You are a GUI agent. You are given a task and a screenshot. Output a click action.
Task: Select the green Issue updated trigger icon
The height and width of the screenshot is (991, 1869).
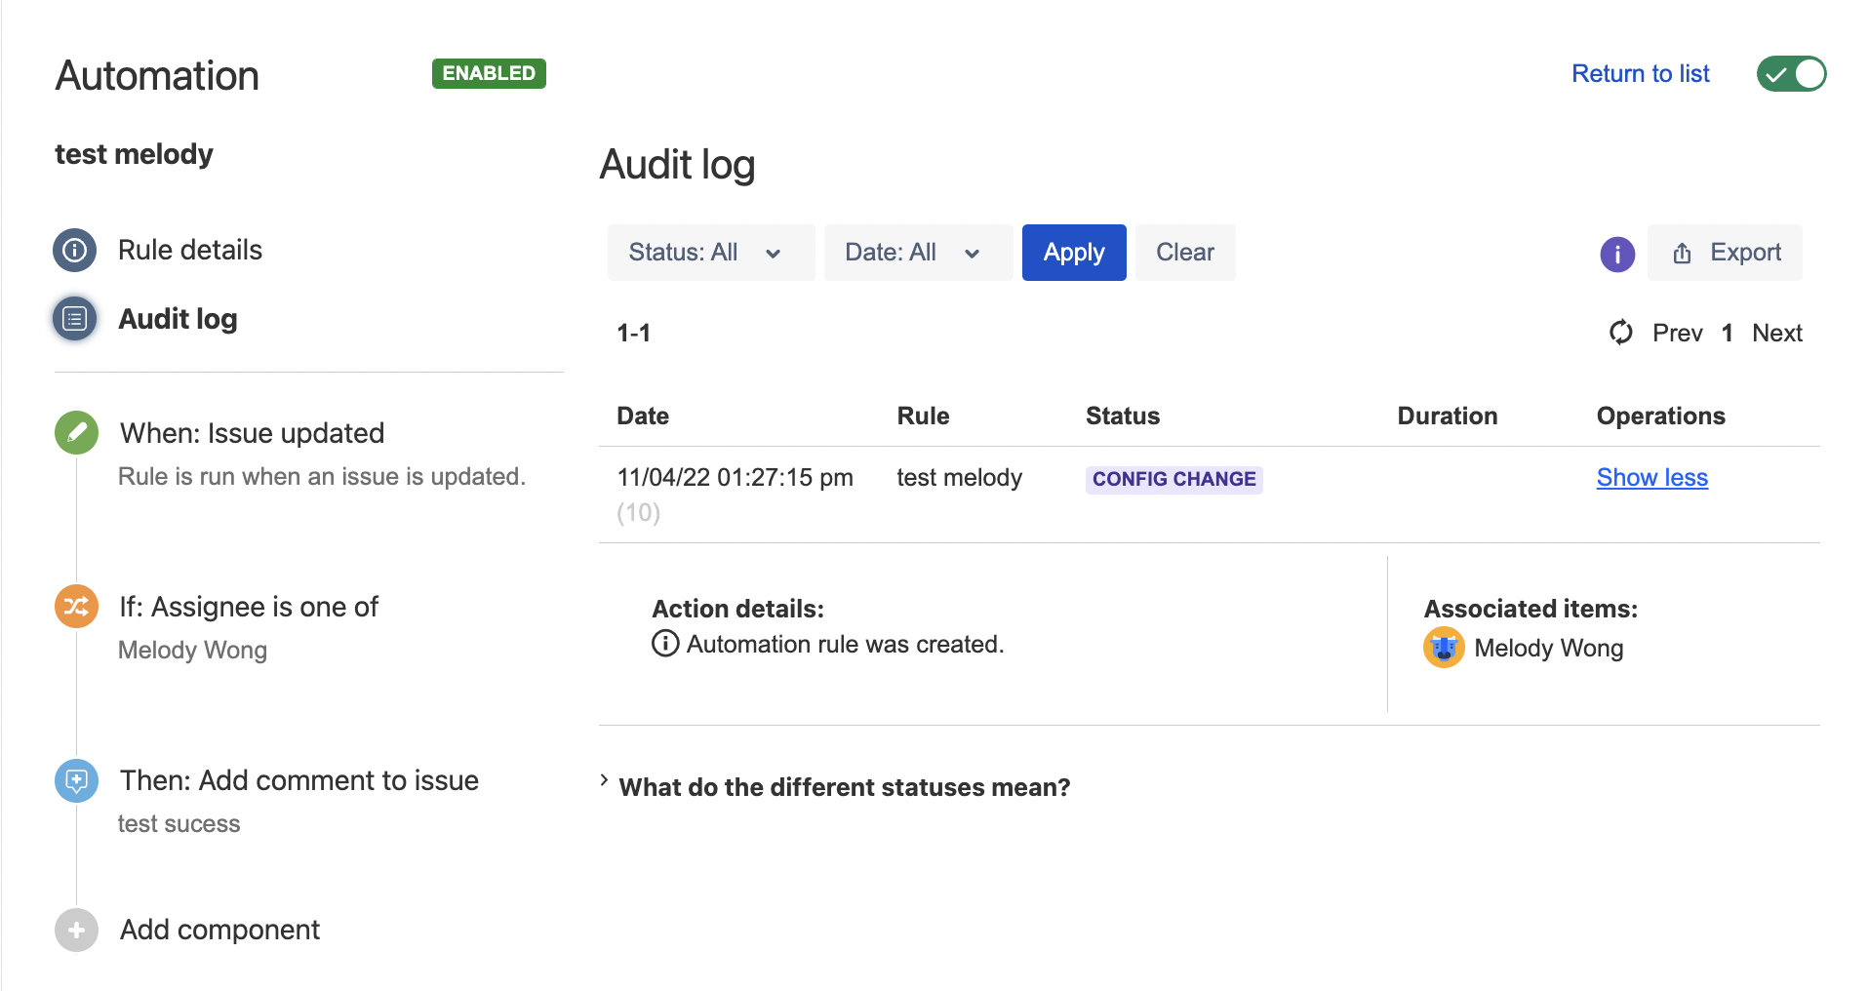coord(76,432)
